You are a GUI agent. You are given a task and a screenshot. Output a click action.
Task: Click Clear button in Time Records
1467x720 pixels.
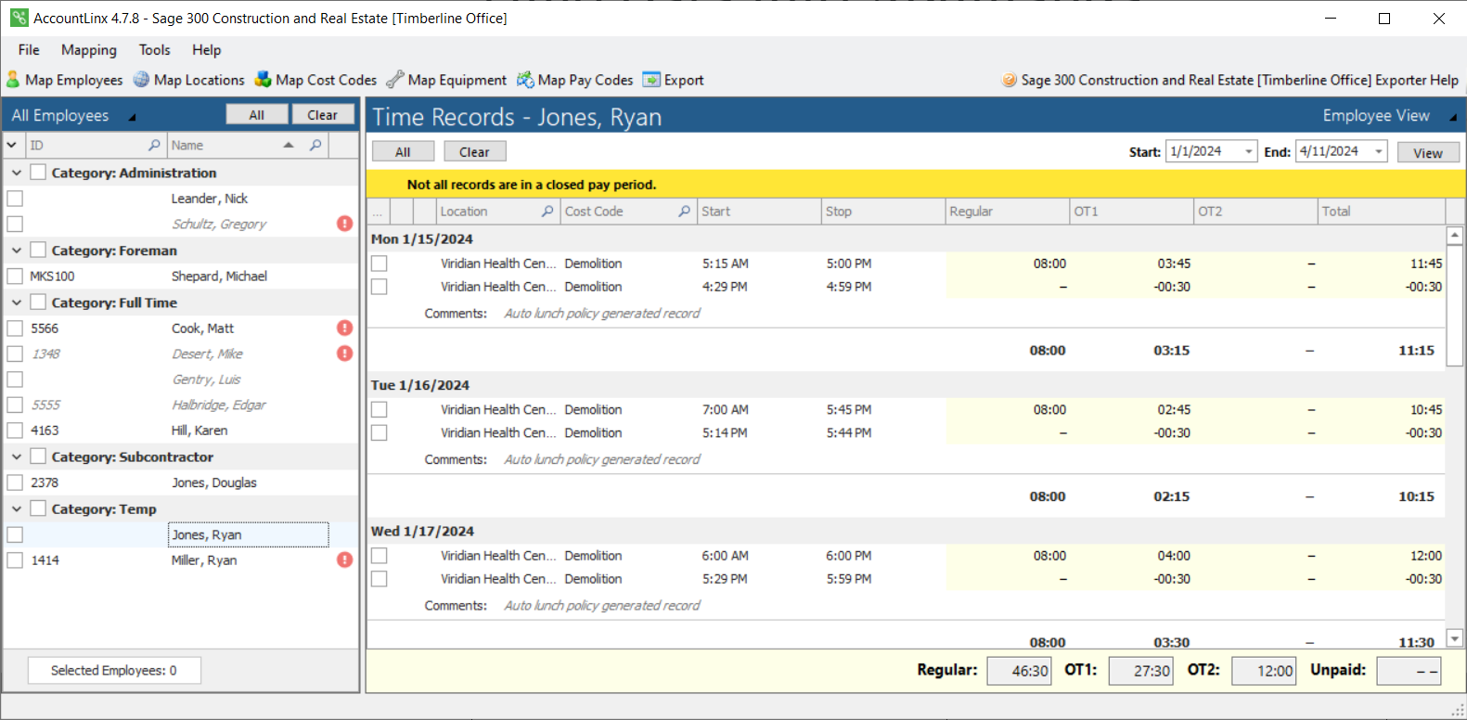pyautogui.click(x=474, y=152)
